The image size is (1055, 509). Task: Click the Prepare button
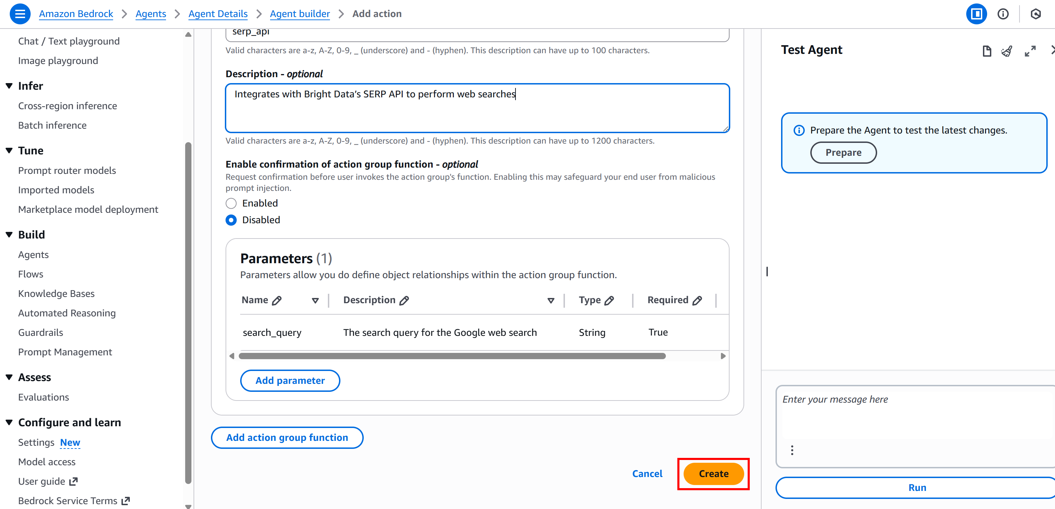pos(843,152)
